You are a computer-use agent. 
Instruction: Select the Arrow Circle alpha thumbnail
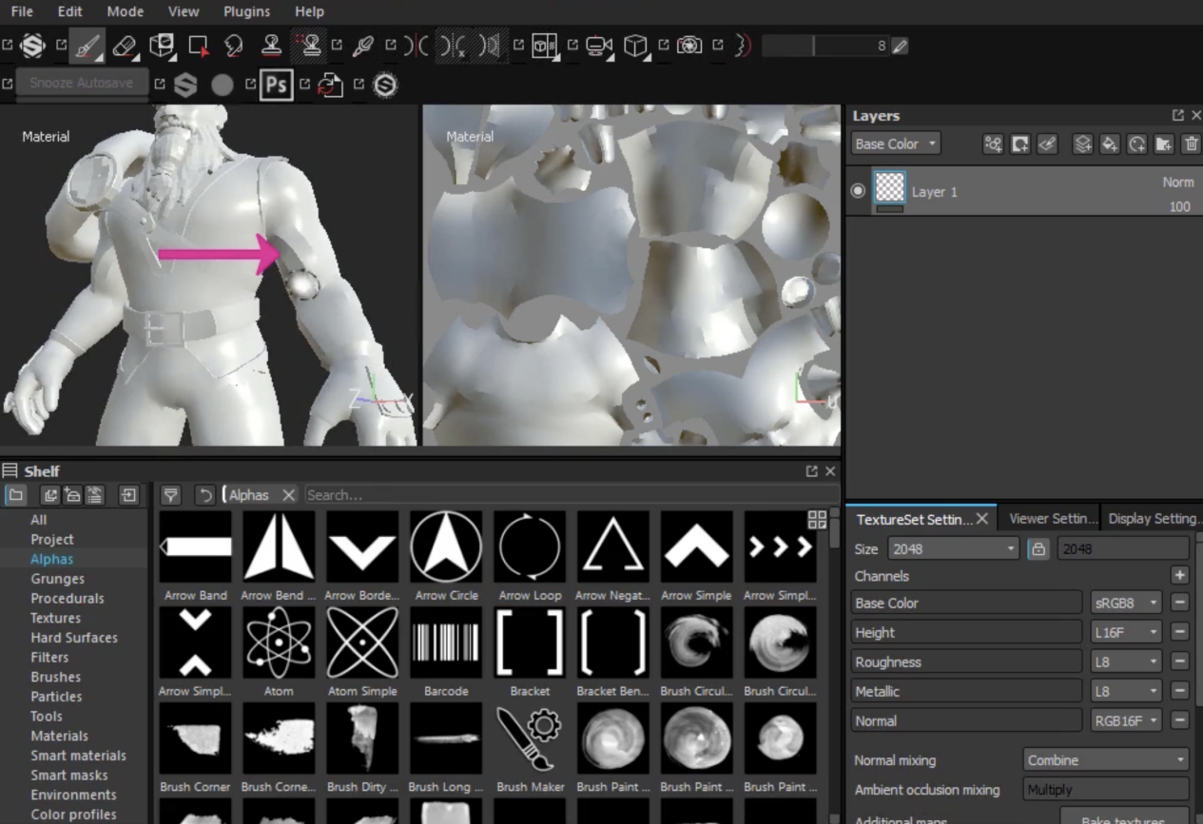click(446, 546)
